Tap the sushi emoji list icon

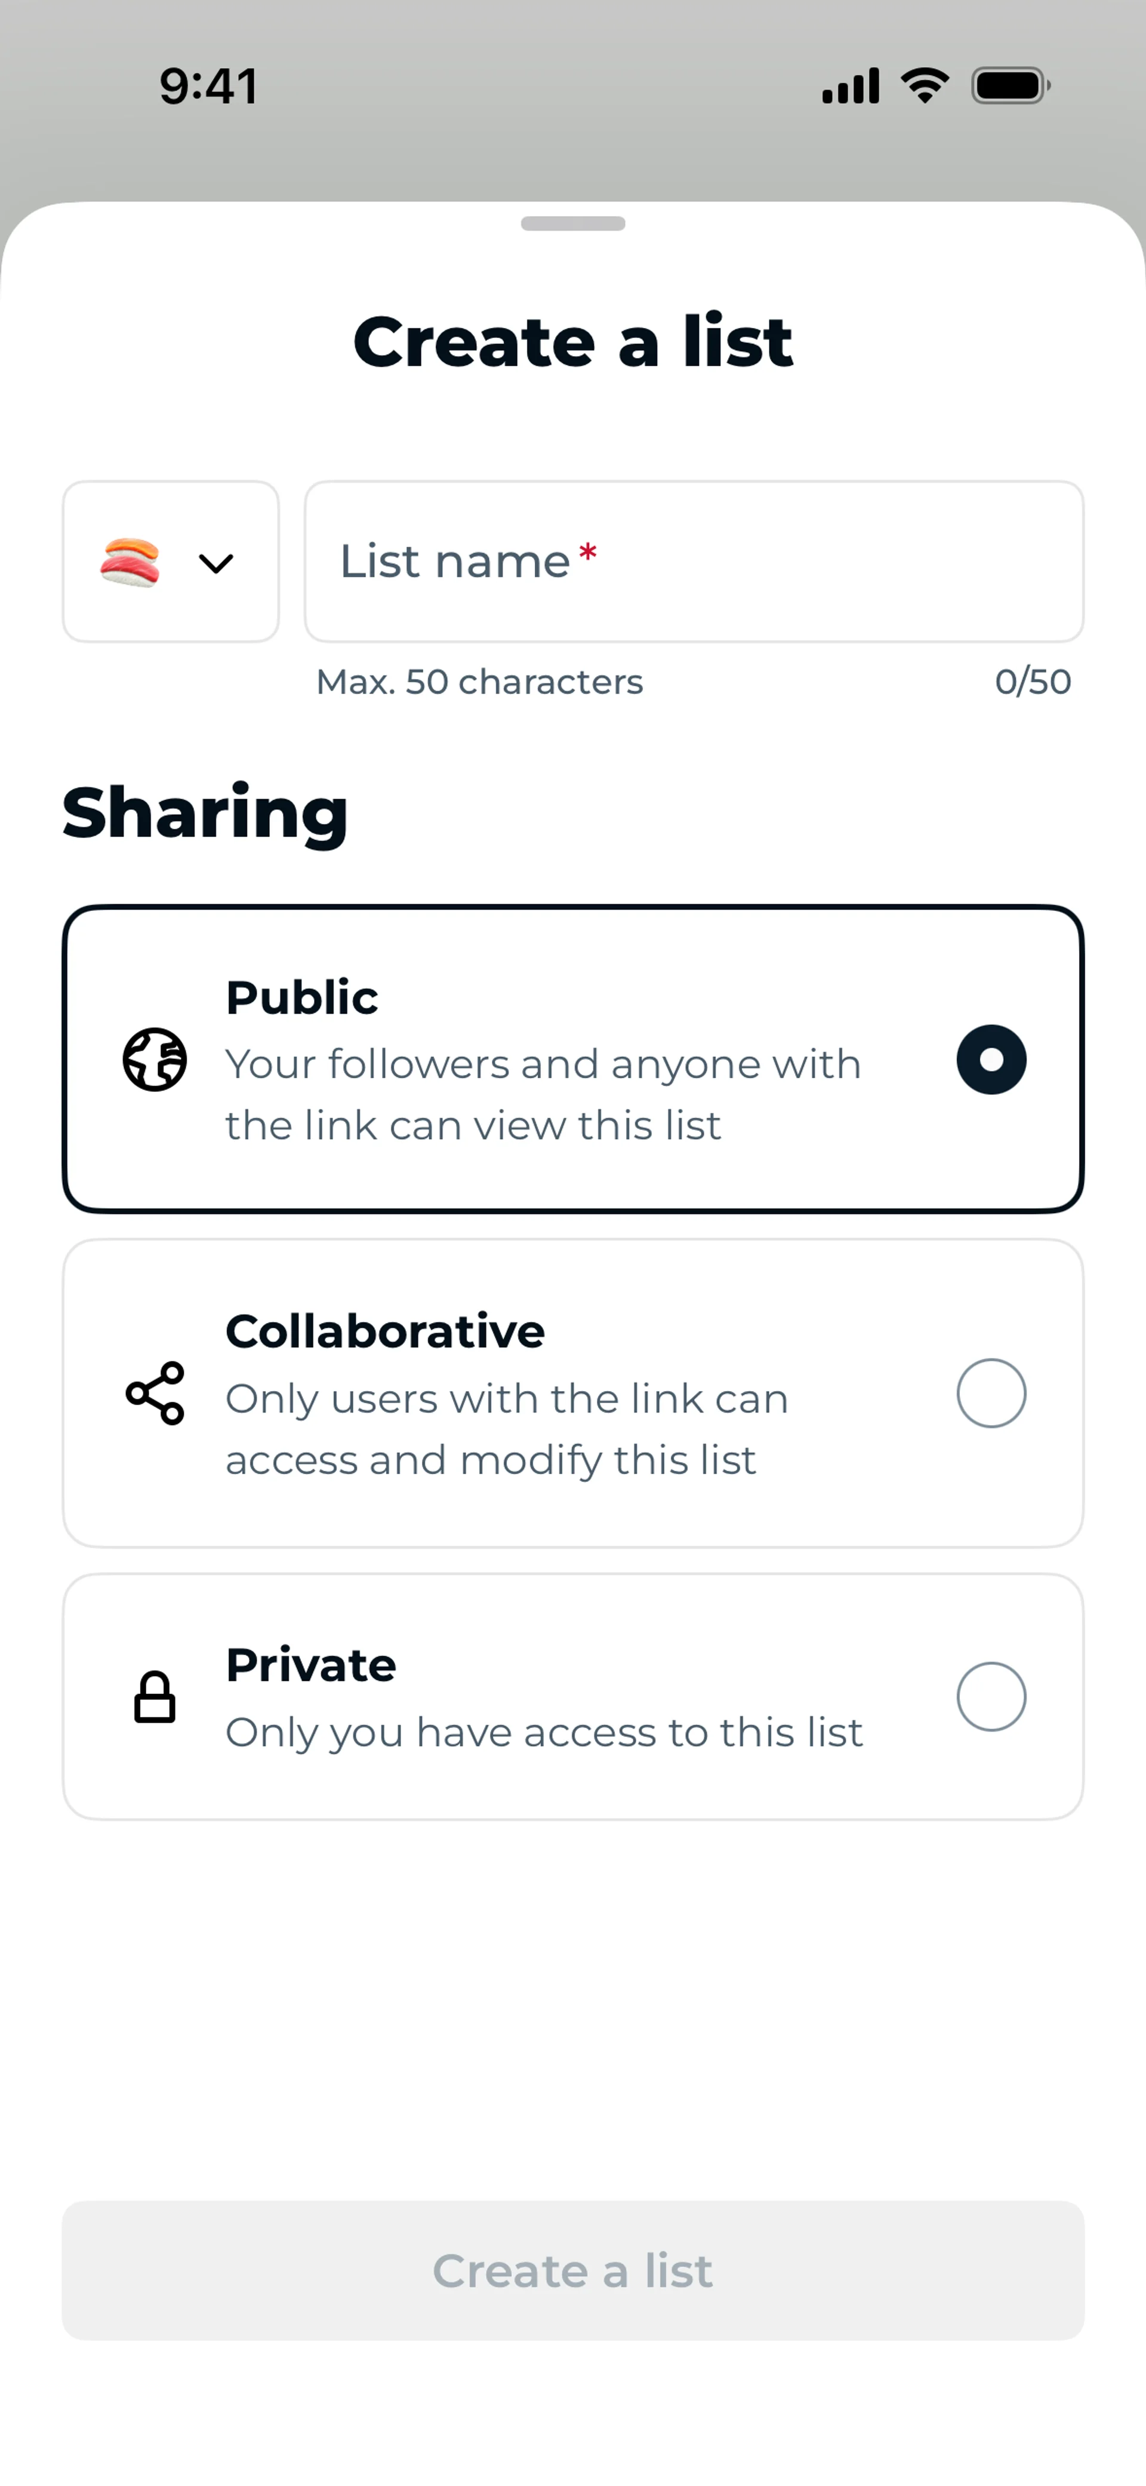click(x=130, y=561)
